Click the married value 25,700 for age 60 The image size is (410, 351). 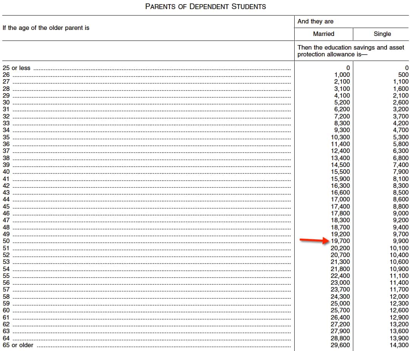(340, 310)
